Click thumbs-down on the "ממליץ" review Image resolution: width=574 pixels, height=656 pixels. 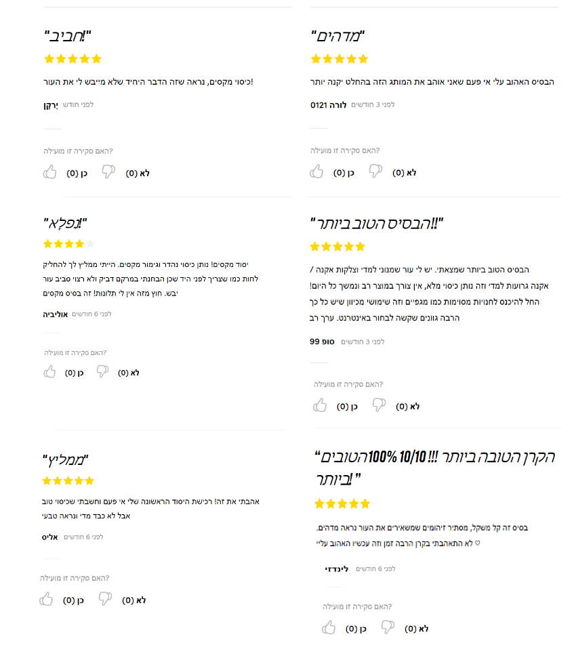point(105,598)
